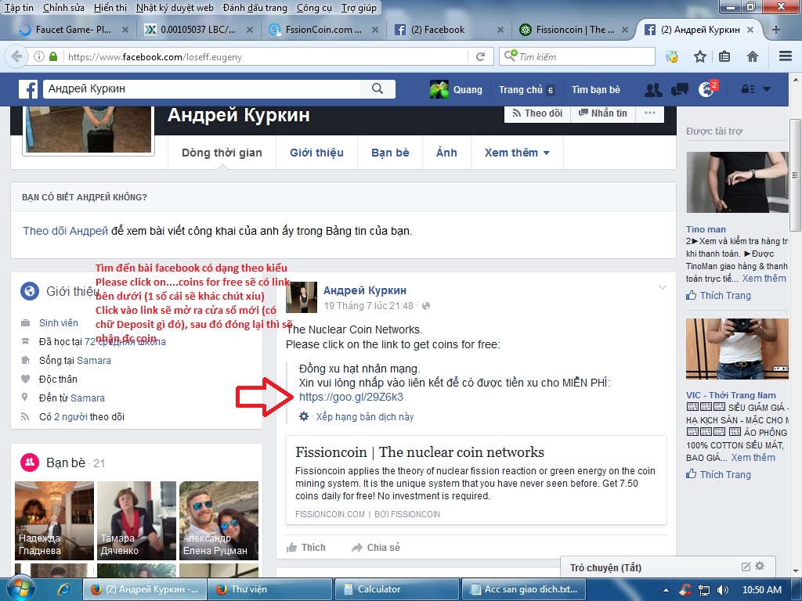
Task: Click the Theo dõi follow button
Action: click(x=537, y=113)
